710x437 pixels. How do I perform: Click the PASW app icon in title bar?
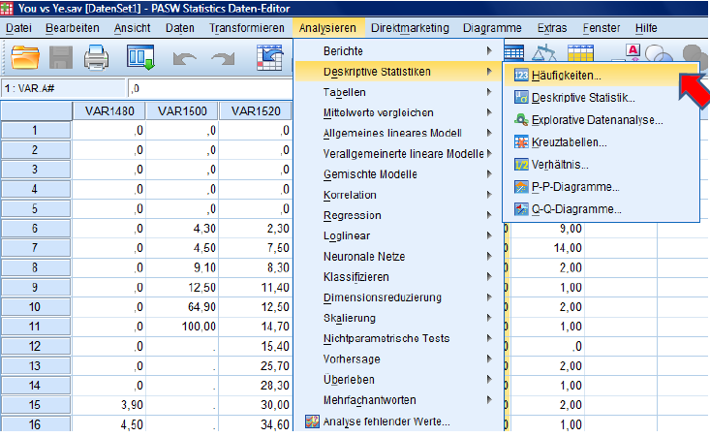click(x=7, y=8)
